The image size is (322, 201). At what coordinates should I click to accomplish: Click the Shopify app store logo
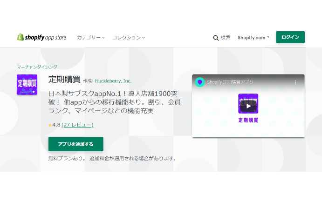[41, 37]
